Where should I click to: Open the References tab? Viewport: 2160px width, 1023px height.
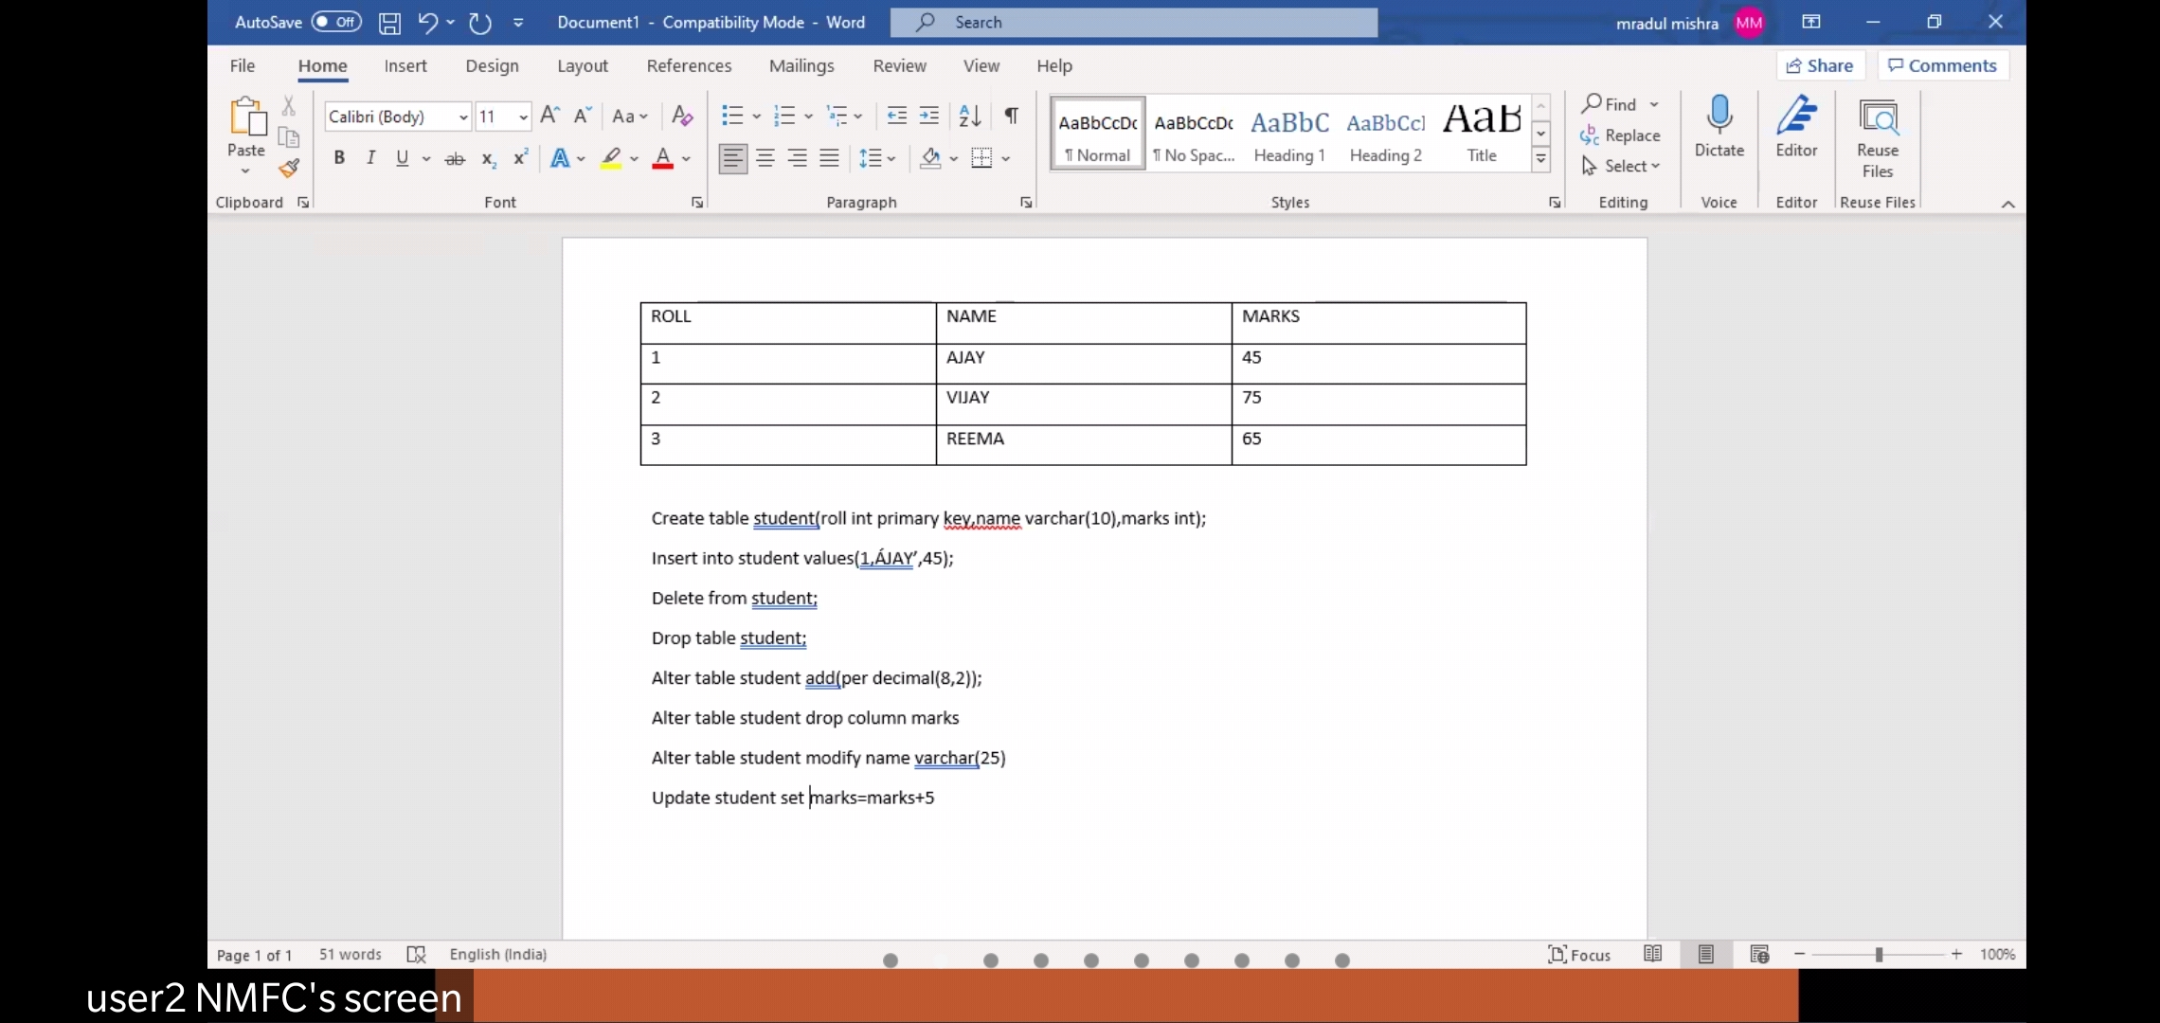coord(689,65)
